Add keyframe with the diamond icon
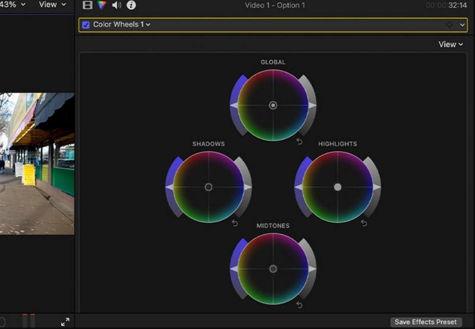 coord(449,25)
